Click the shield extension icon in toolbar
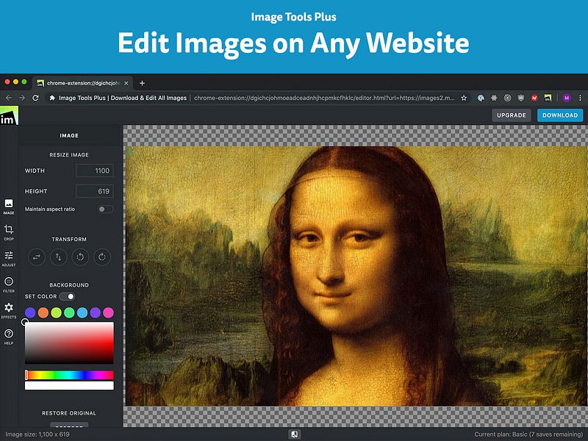This screenshot has width=588, height=441. 521,98
